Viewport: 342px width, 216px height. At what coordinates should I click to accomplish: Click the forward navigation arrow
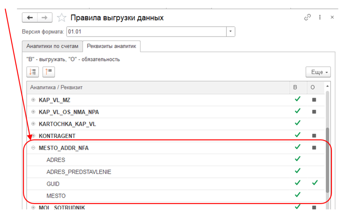[44, 18]
